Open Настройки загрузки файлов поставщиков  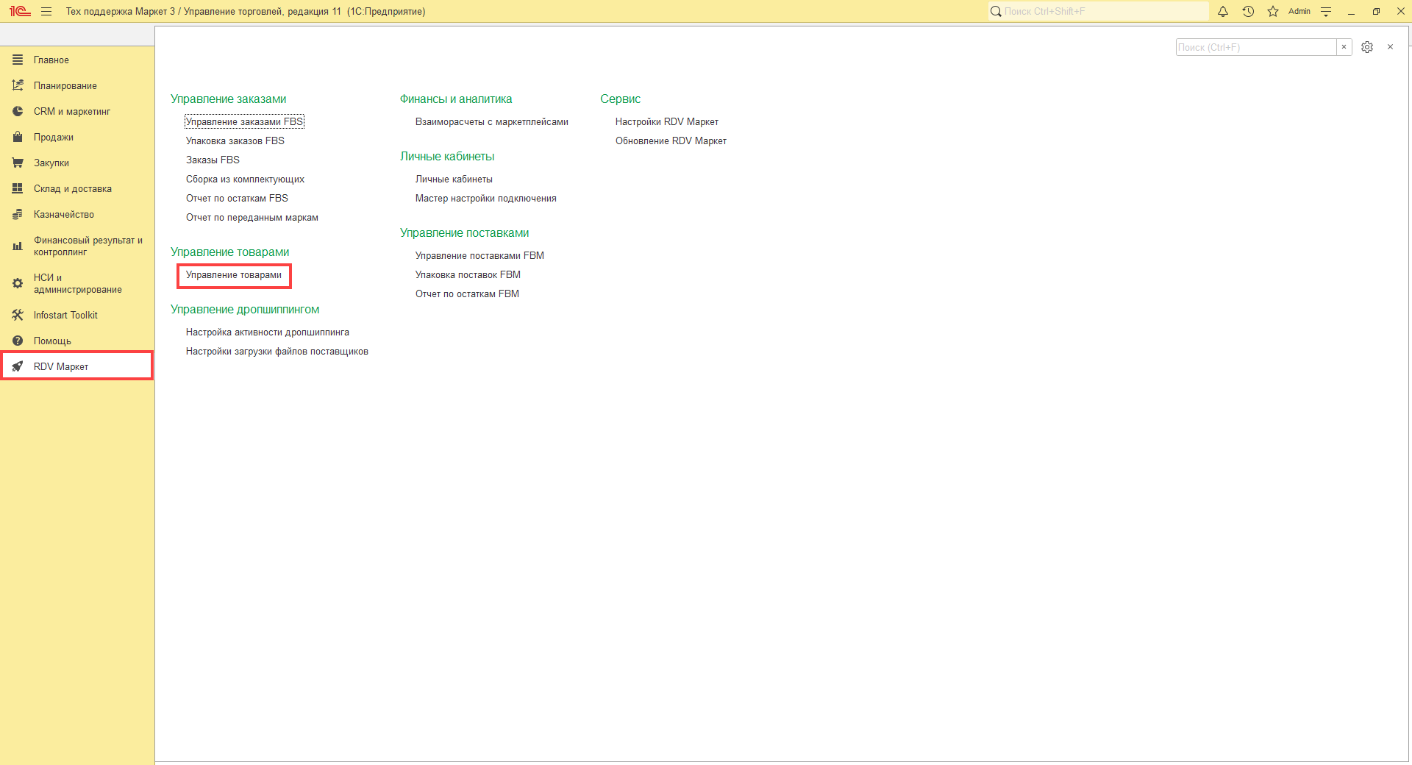(277, 351)
